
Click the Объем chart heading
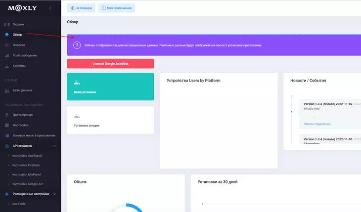(x=80, y=182)
